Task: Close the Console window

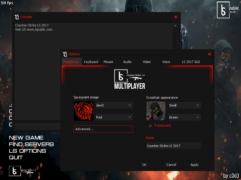Action: (176, 17)
